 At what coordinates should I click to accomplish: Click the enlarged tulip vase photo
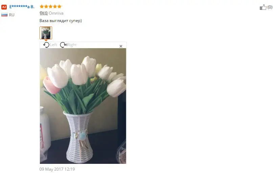coord(83,106)
